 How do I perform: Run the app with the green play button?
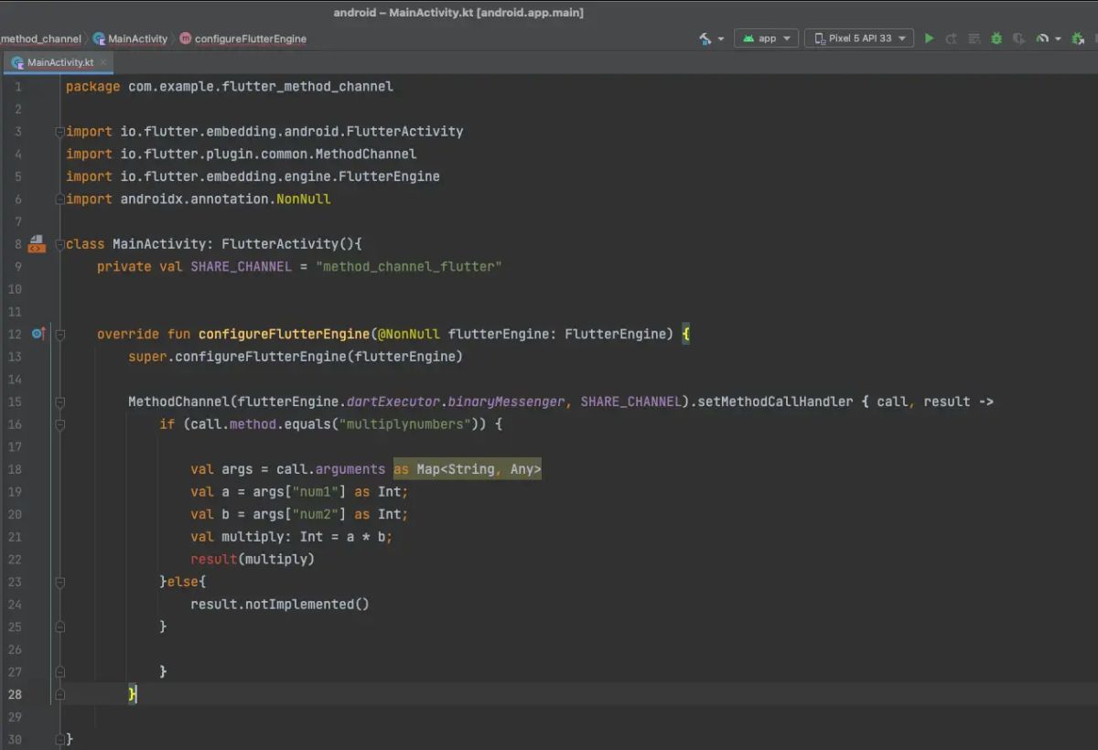tap(929, 38)
